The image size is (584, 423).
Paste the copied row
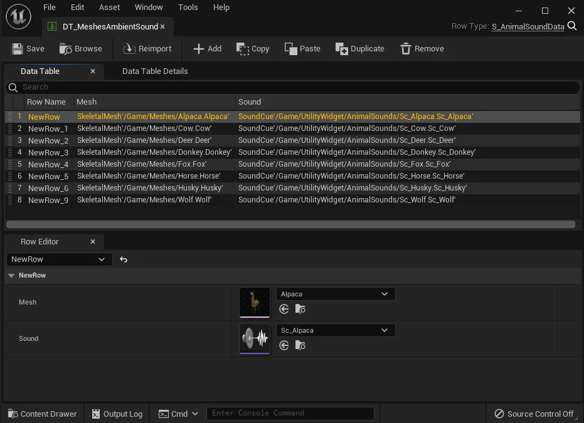(x=302, y=49)
